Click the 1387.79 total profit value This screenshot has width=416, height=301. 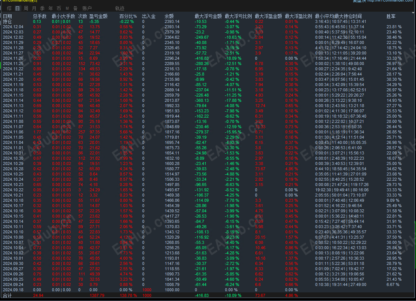coord(97,295)
